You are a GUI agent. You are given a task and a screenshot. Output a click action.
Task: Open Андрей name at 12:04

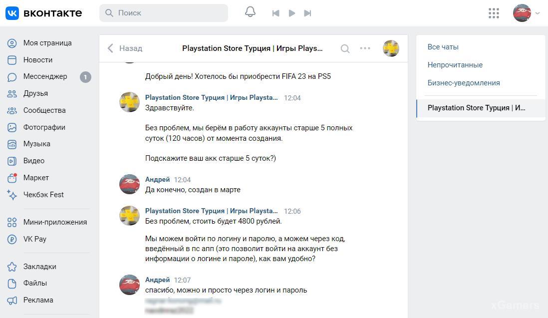157,179
